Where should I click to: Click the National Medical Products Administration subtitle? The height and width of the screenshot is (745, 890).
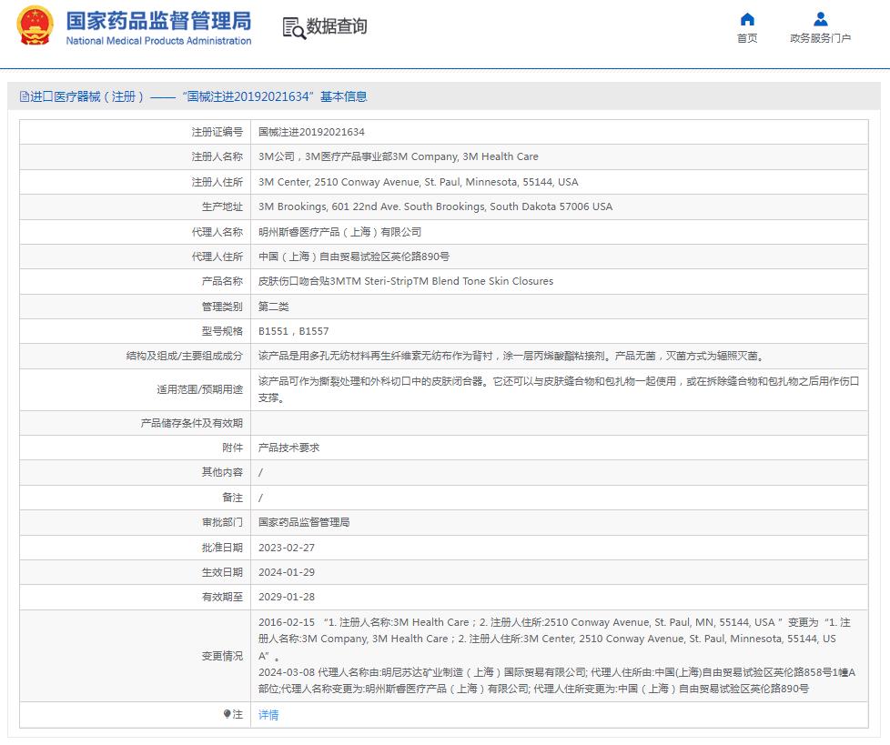[158, 41]
